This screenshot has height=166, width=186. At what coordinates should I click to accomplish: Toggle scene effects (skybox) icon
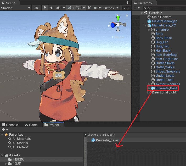point(58,8)
